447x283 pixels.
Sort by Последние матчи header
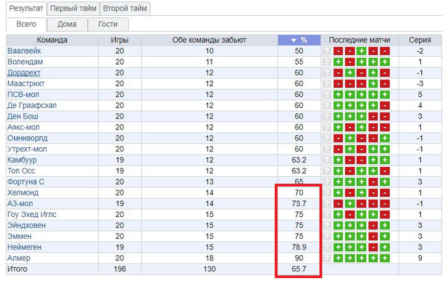tap(360, 40)
